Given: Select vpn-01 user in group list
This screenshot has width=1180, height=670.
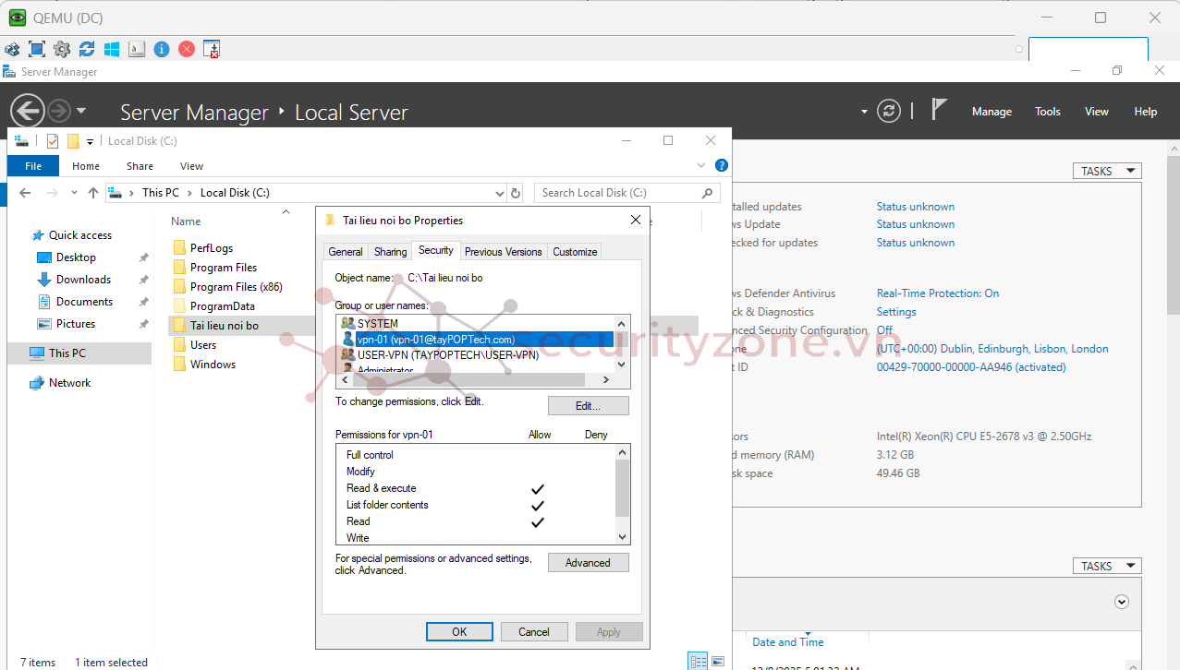Looking at the screenshot, I should [x=435, y=340].
